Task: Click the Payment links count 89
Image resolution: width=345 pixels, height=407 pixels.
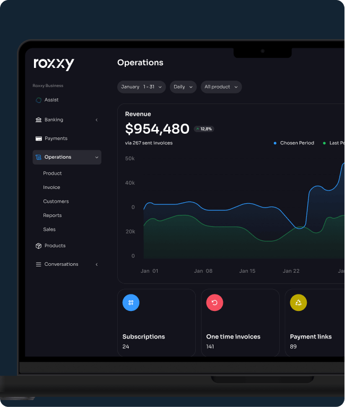Action: tap(294, 347)
